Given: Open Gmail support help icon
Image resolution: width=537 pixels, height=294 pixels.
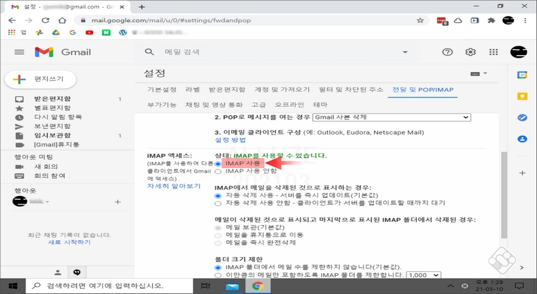Looking at the screenshot, I should 447,52.
